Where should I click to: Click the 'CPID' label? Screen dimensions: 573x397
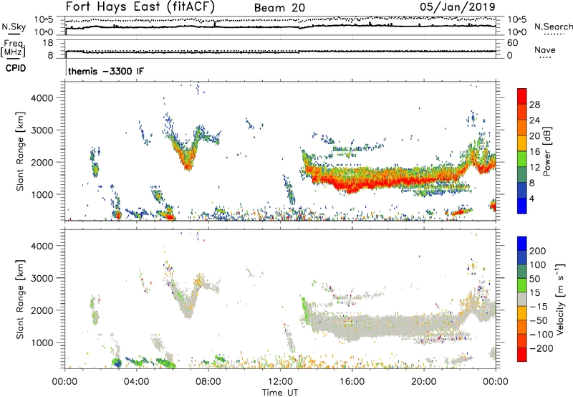tap(16, 68)
